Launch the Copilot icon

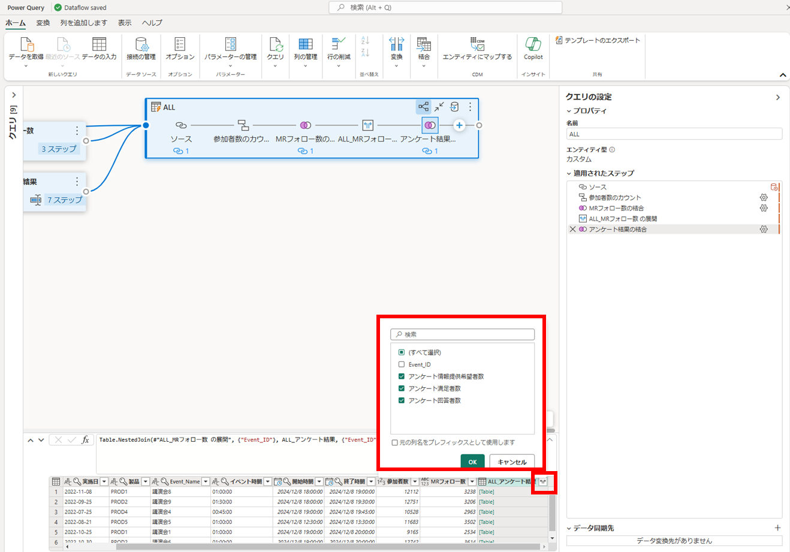pos(533,44)
